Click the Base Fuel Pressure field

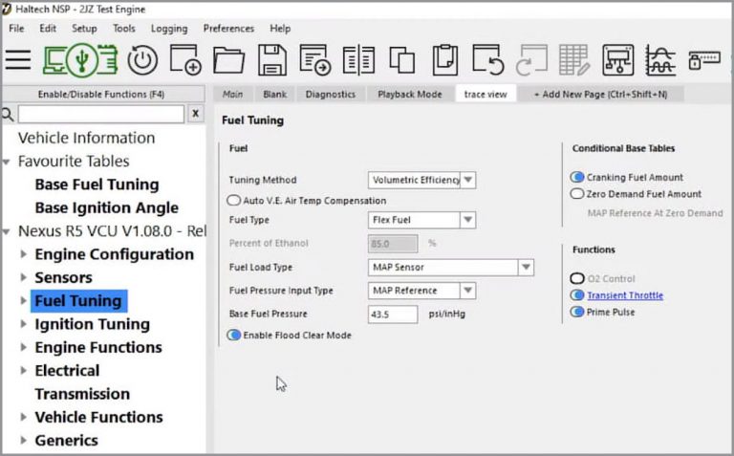[x=392, y=315]
